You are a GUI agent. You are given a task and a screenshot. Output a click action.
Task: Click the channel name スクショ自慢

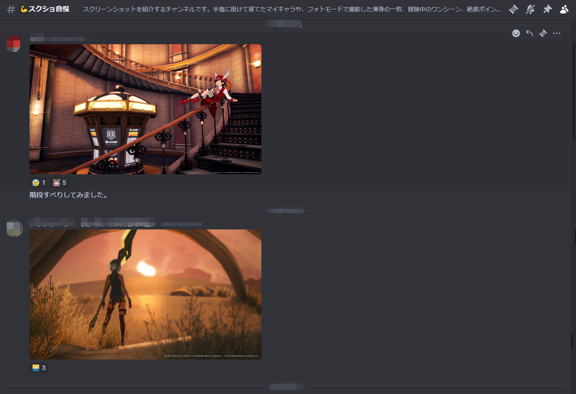point(48,9)
